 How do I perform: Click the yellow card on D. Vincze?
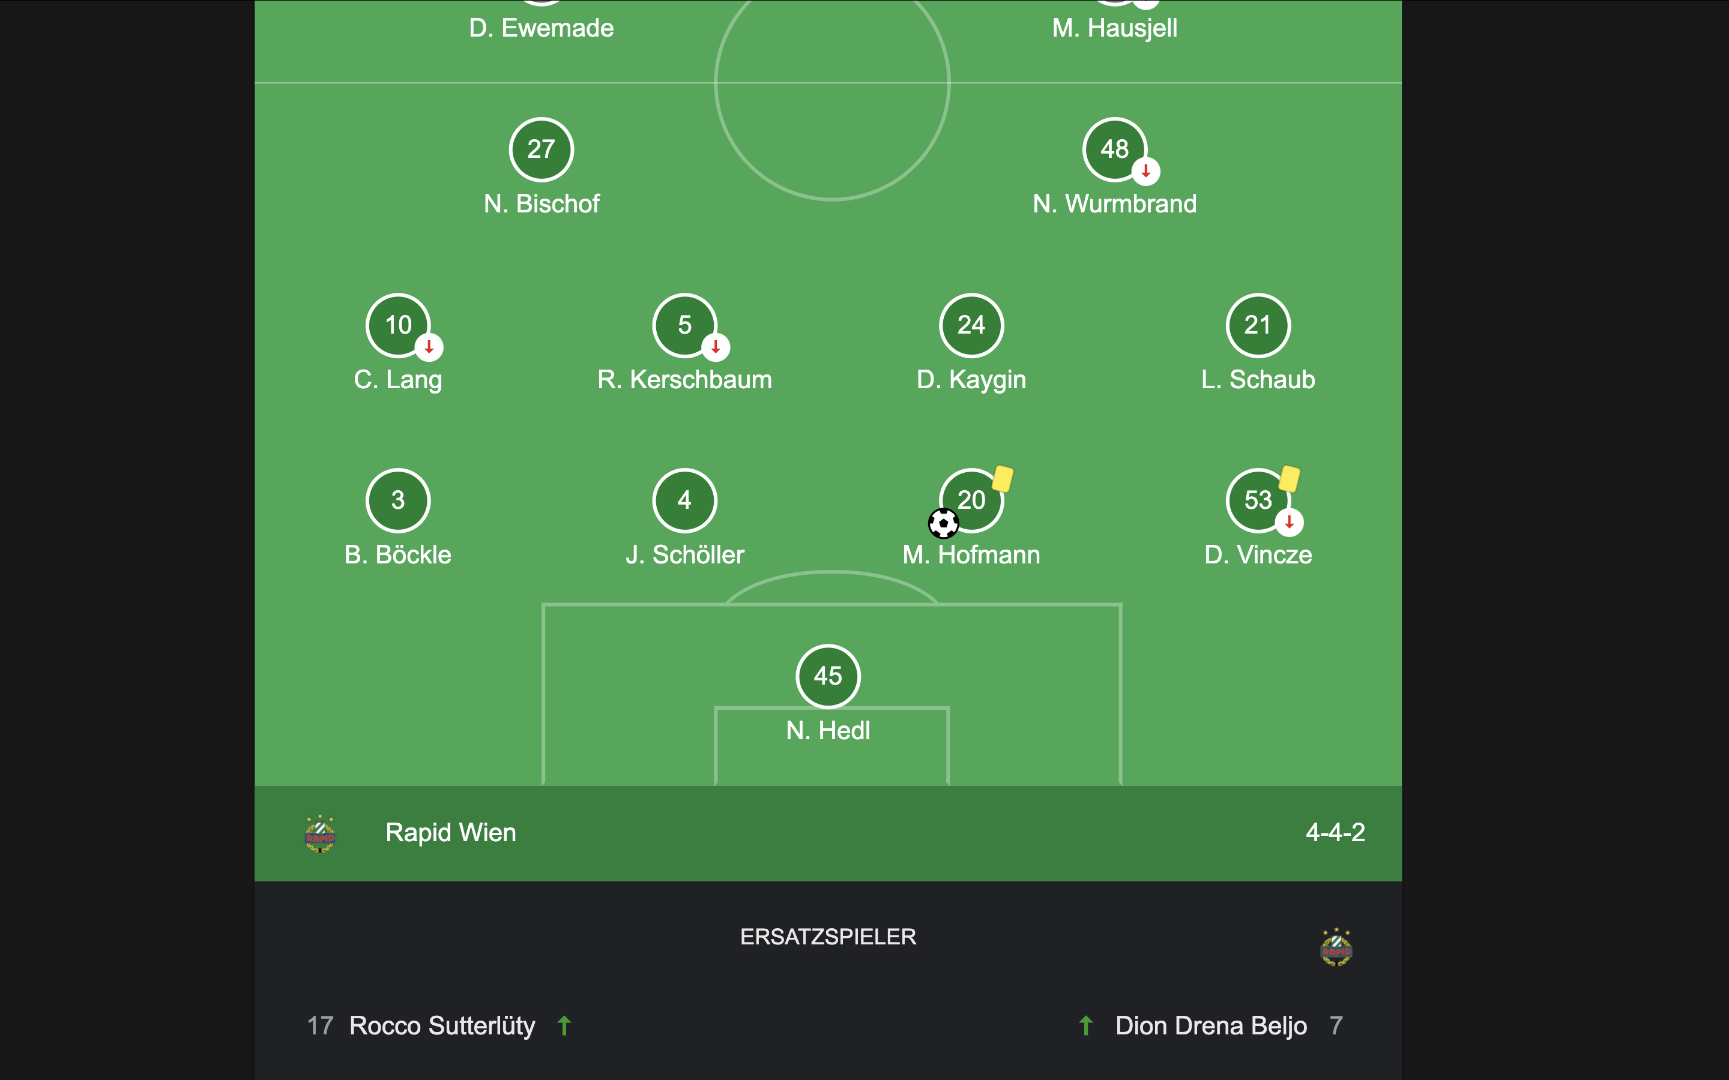coord(1289,479)
